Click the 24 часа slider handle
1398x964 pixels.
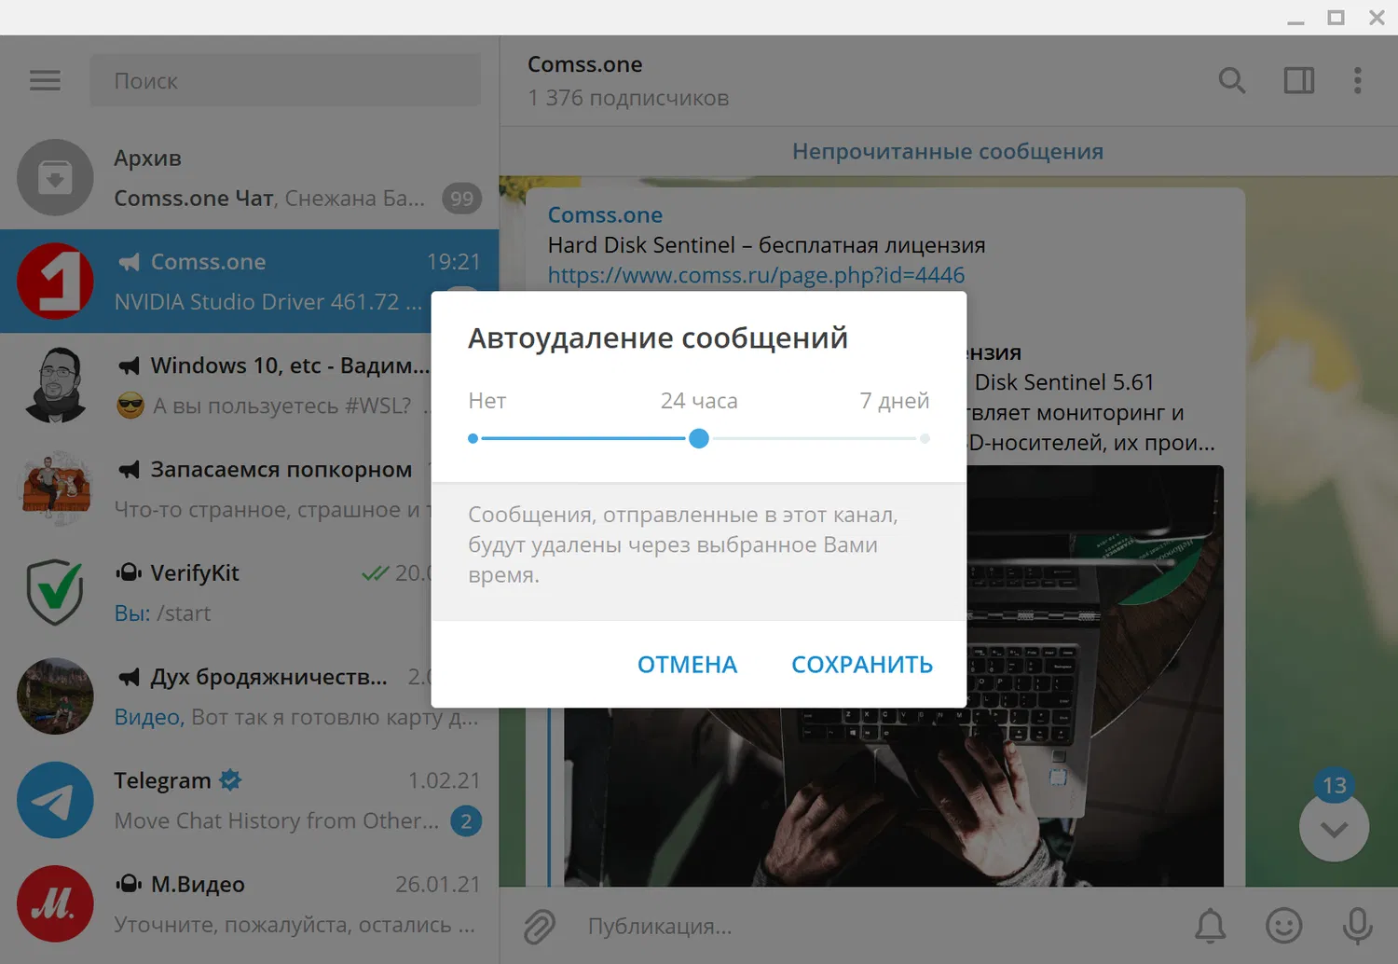(699, 438)
